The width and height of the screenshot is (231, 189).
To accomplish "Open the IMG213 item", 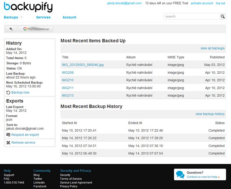I will (68, 96).
